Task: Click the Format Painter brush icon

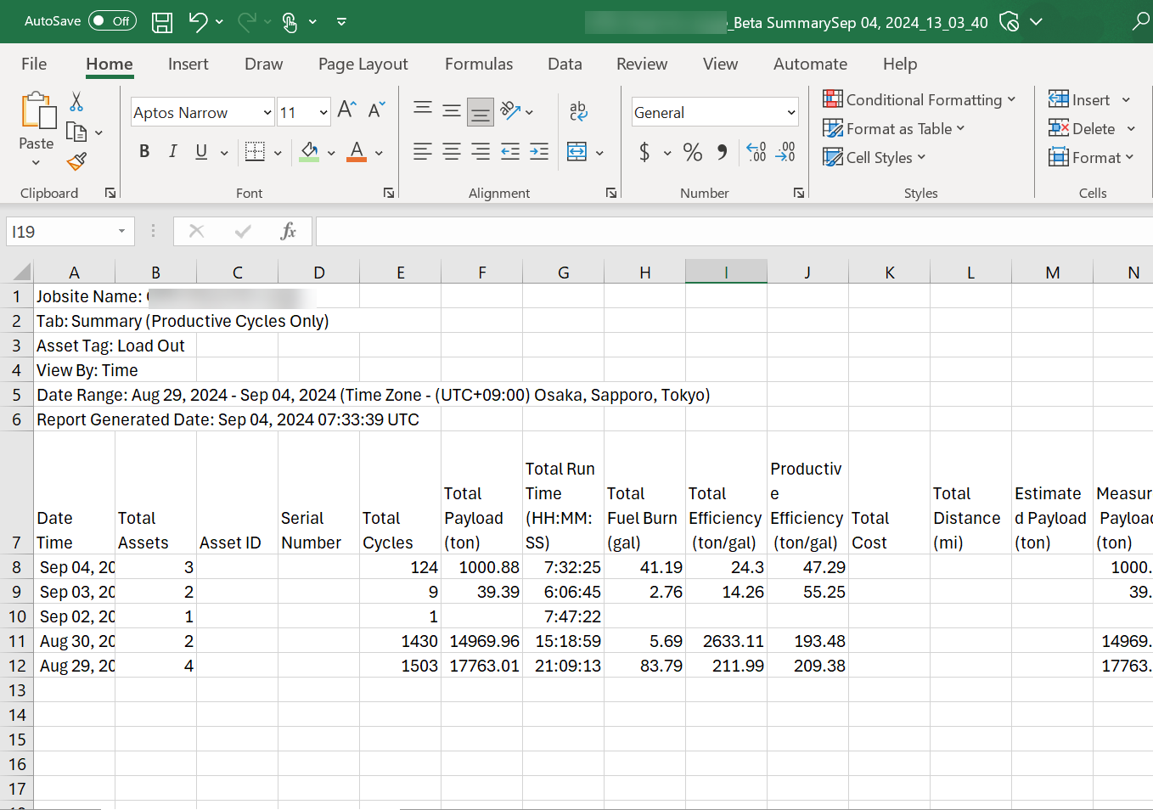Action: 76,160
